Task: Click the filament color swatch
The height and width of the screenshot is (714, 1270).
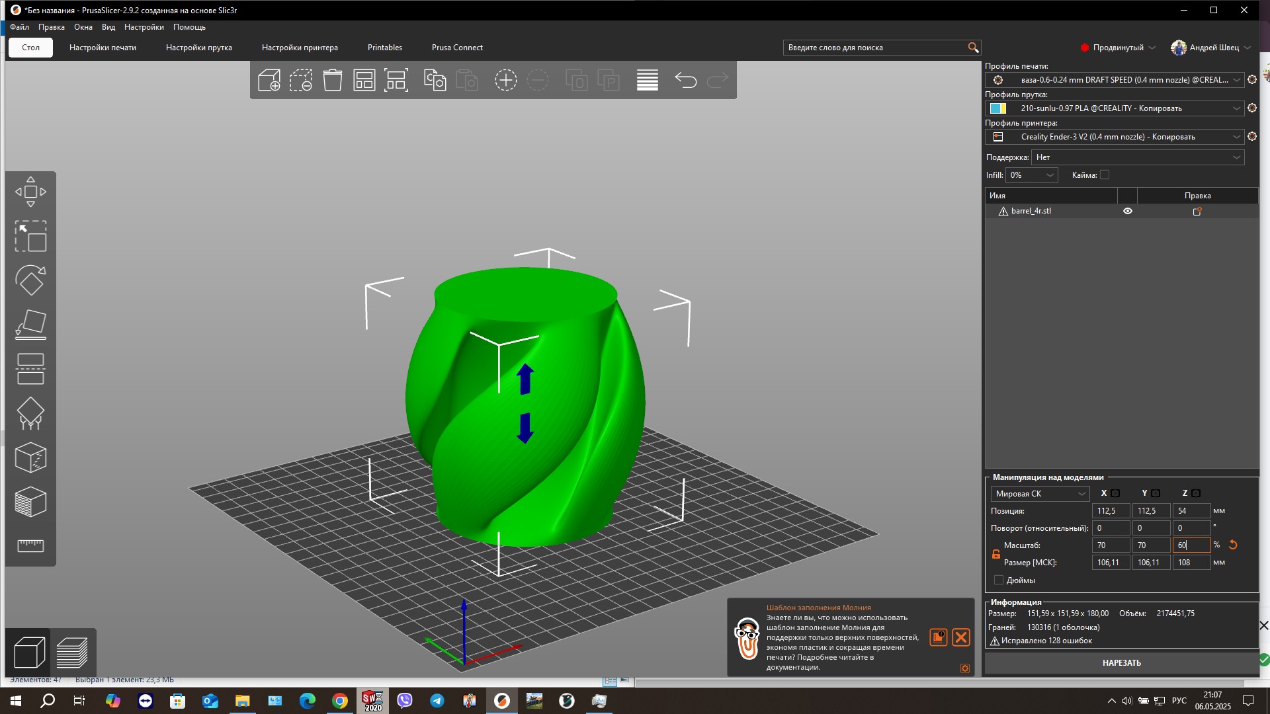Action: 997,108
